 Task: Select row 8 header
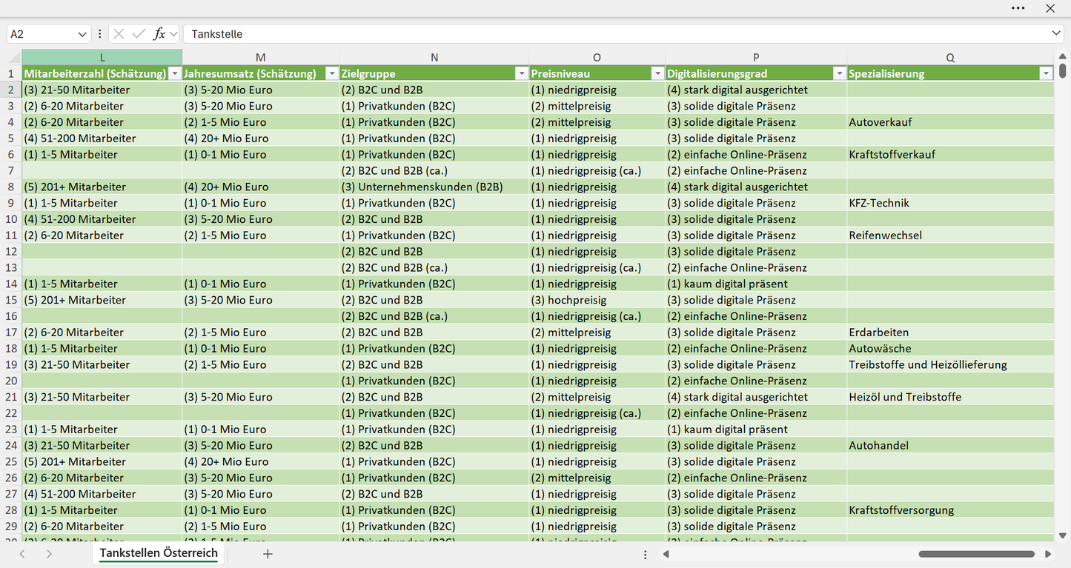coord(11,187)
